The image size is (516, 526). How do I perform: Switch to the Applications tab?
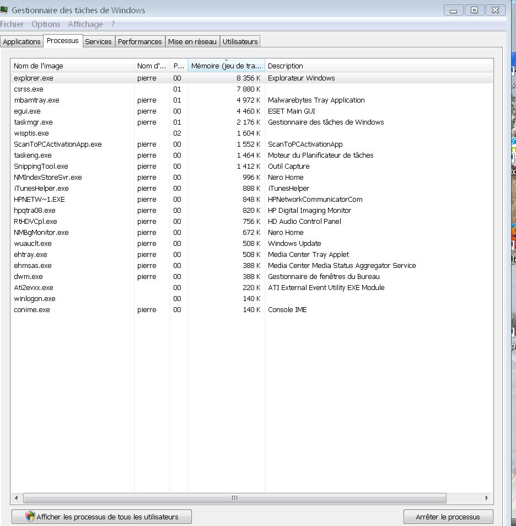point(22,41)
